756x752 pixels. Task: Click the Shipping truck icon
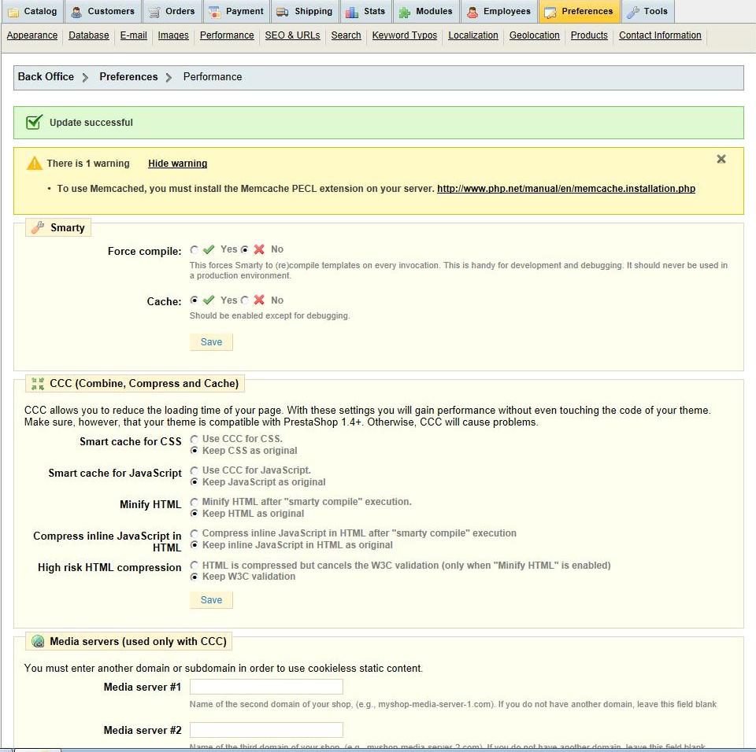coord(283,12)
